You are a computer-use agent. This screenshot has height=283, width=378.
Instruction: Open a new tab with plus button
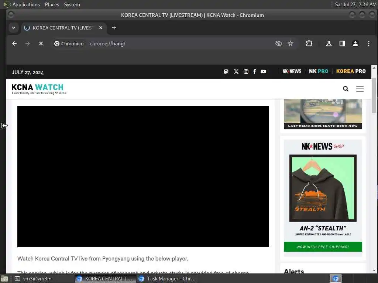[x=114, y=28]
